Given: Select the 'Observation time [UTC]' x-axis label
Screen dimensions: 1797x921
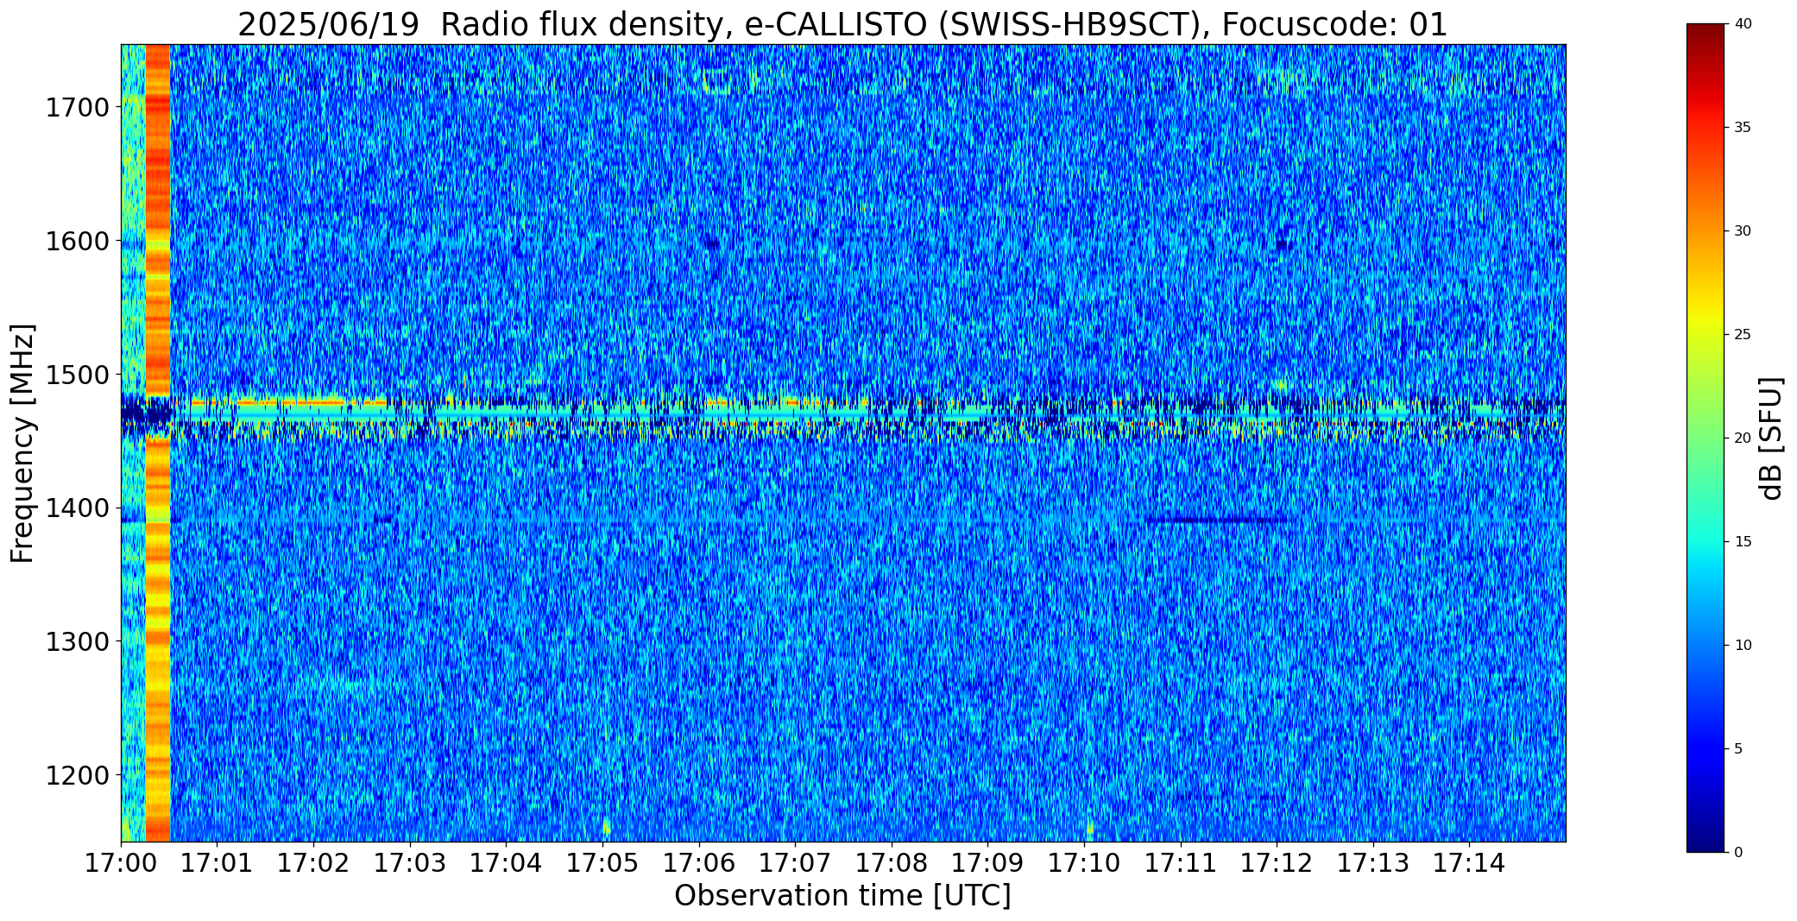Looking at the screenshot, I should [x=842, y=896].
